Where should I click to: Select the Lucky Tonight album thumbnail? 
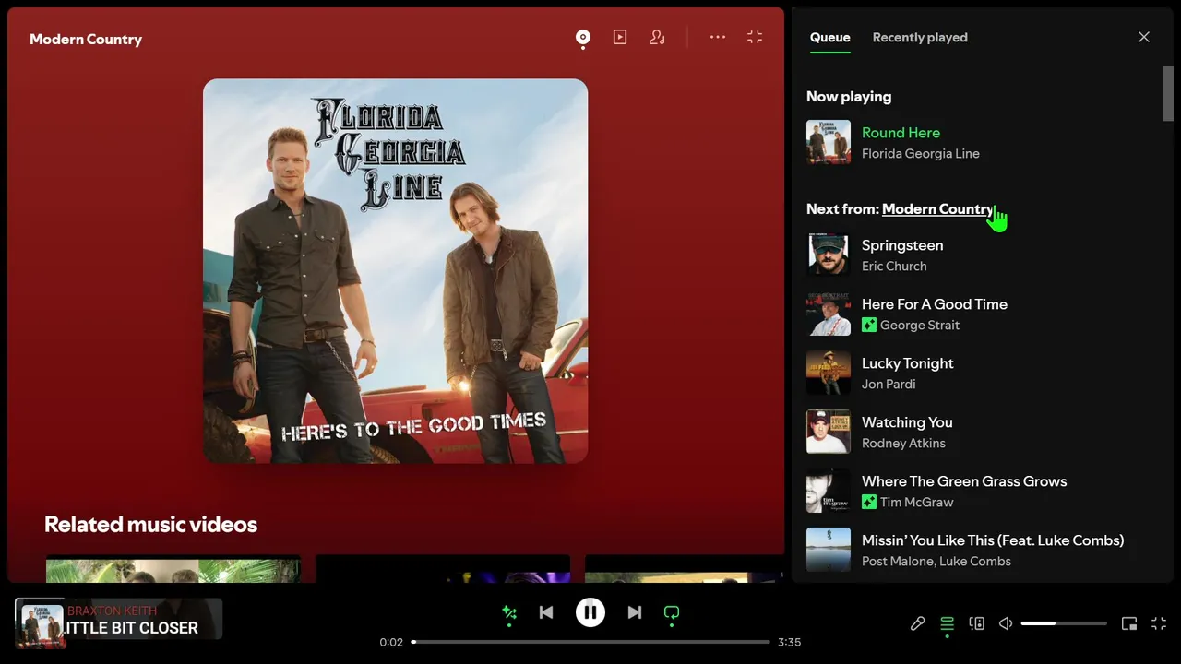pyautogui.click(x=829, y=373)
